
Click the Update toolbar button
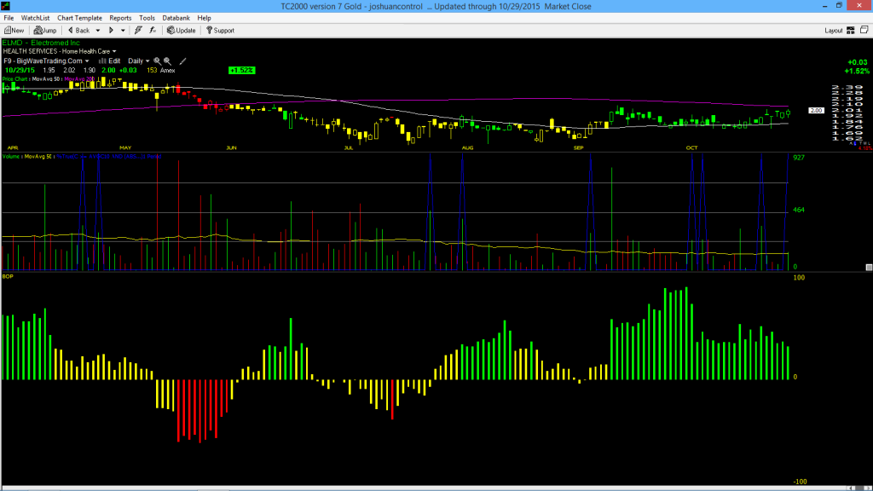pyautogui.click(x=182, y=31)
